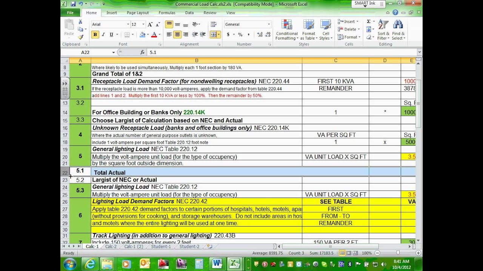
Task: Click the Wrap Text icon
Action: 213,24
